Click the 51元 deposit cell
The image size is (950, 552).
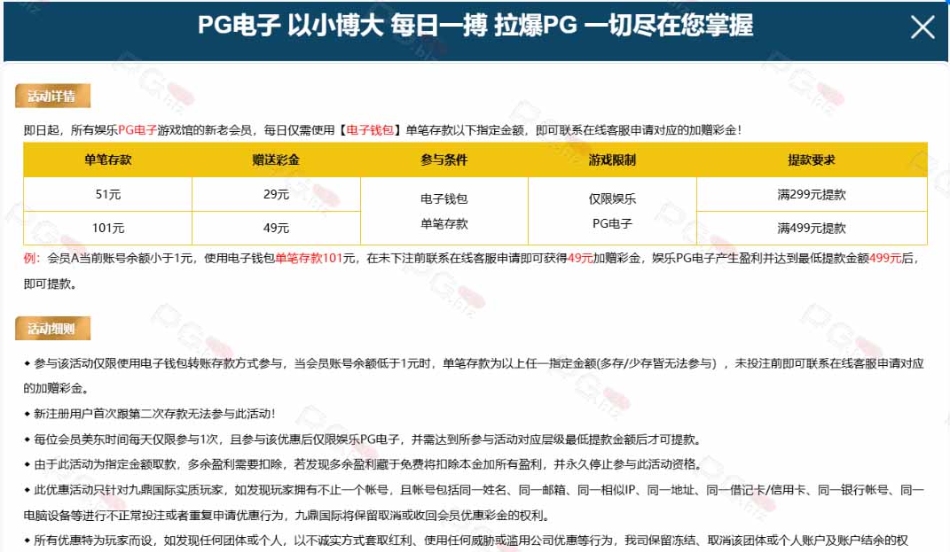click(108, 194)
